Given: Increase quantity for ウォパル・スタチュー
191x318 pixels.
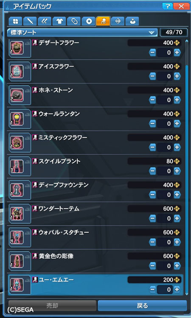Looking at the screenshot, I should pyautogui.click(x=177, y=242).
